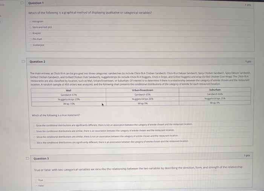Click the Question 2 header text
This screenshot has width=264, height=191.
pyautogui.click(x=37, y=62)
